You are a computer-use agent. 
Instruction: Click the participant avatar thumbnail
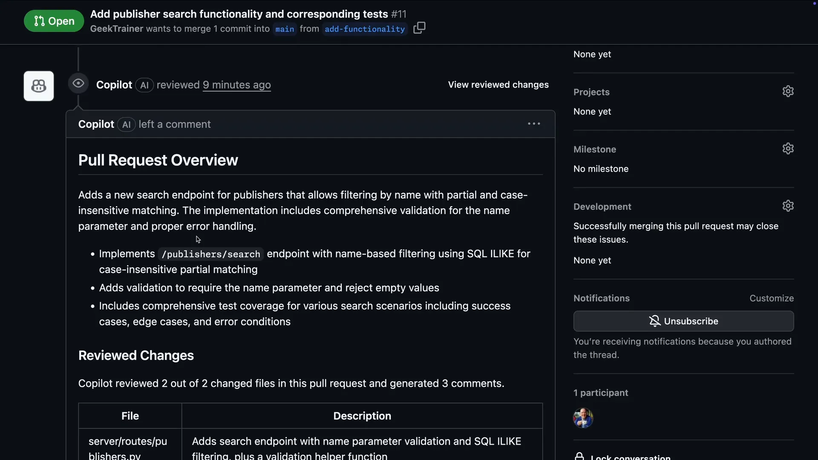point(583,418)
